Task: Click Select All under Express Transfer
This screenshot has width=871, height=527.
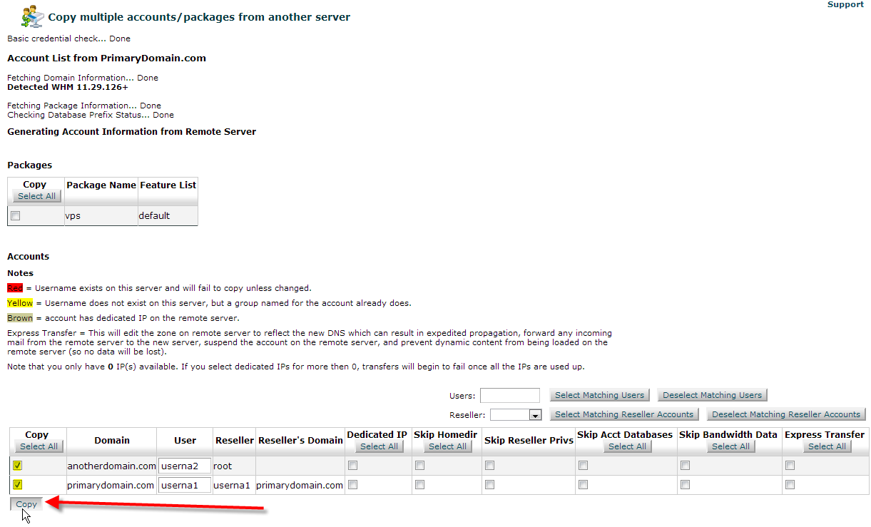Action: click(x=826, y=446)
